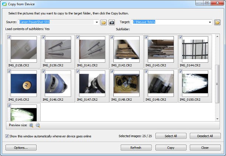226x156 pixels.
Task: Select the IMG_0143.CR2 thumbnail image
Action: point(161,49)
